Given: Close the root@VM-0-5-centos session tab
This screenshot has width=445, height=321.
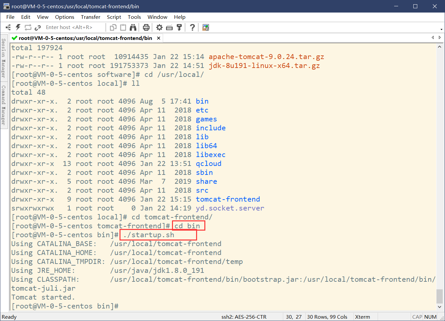Looking at the screenshot, I should [158, 38].
